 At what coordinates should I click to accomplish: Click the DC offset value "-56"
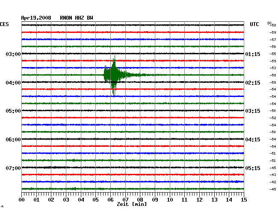pos(273,47)
